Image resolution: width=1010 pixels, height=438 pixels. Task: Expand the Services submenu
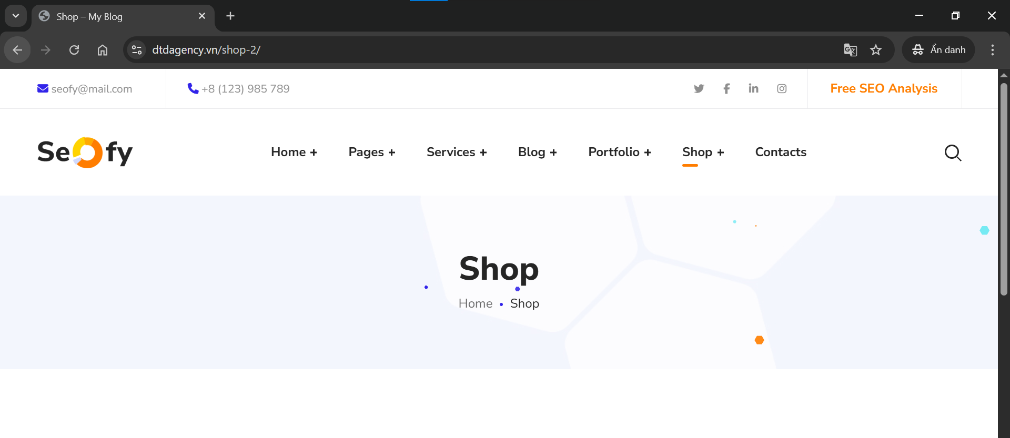(x=456, y=152)
